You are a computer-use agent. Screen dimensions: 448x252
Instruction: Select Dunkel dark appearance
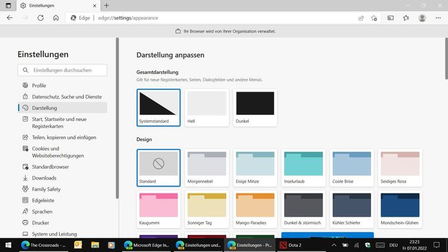tap(255, 108)
